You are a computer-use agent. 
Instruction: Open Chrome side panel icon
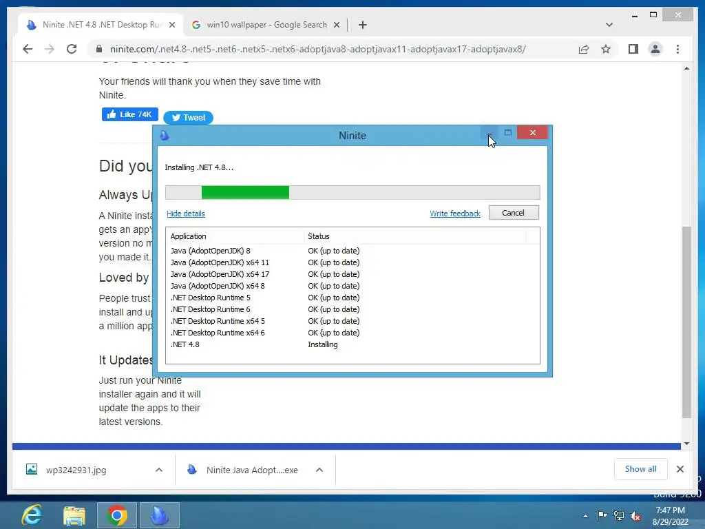[x=633, y=49]
